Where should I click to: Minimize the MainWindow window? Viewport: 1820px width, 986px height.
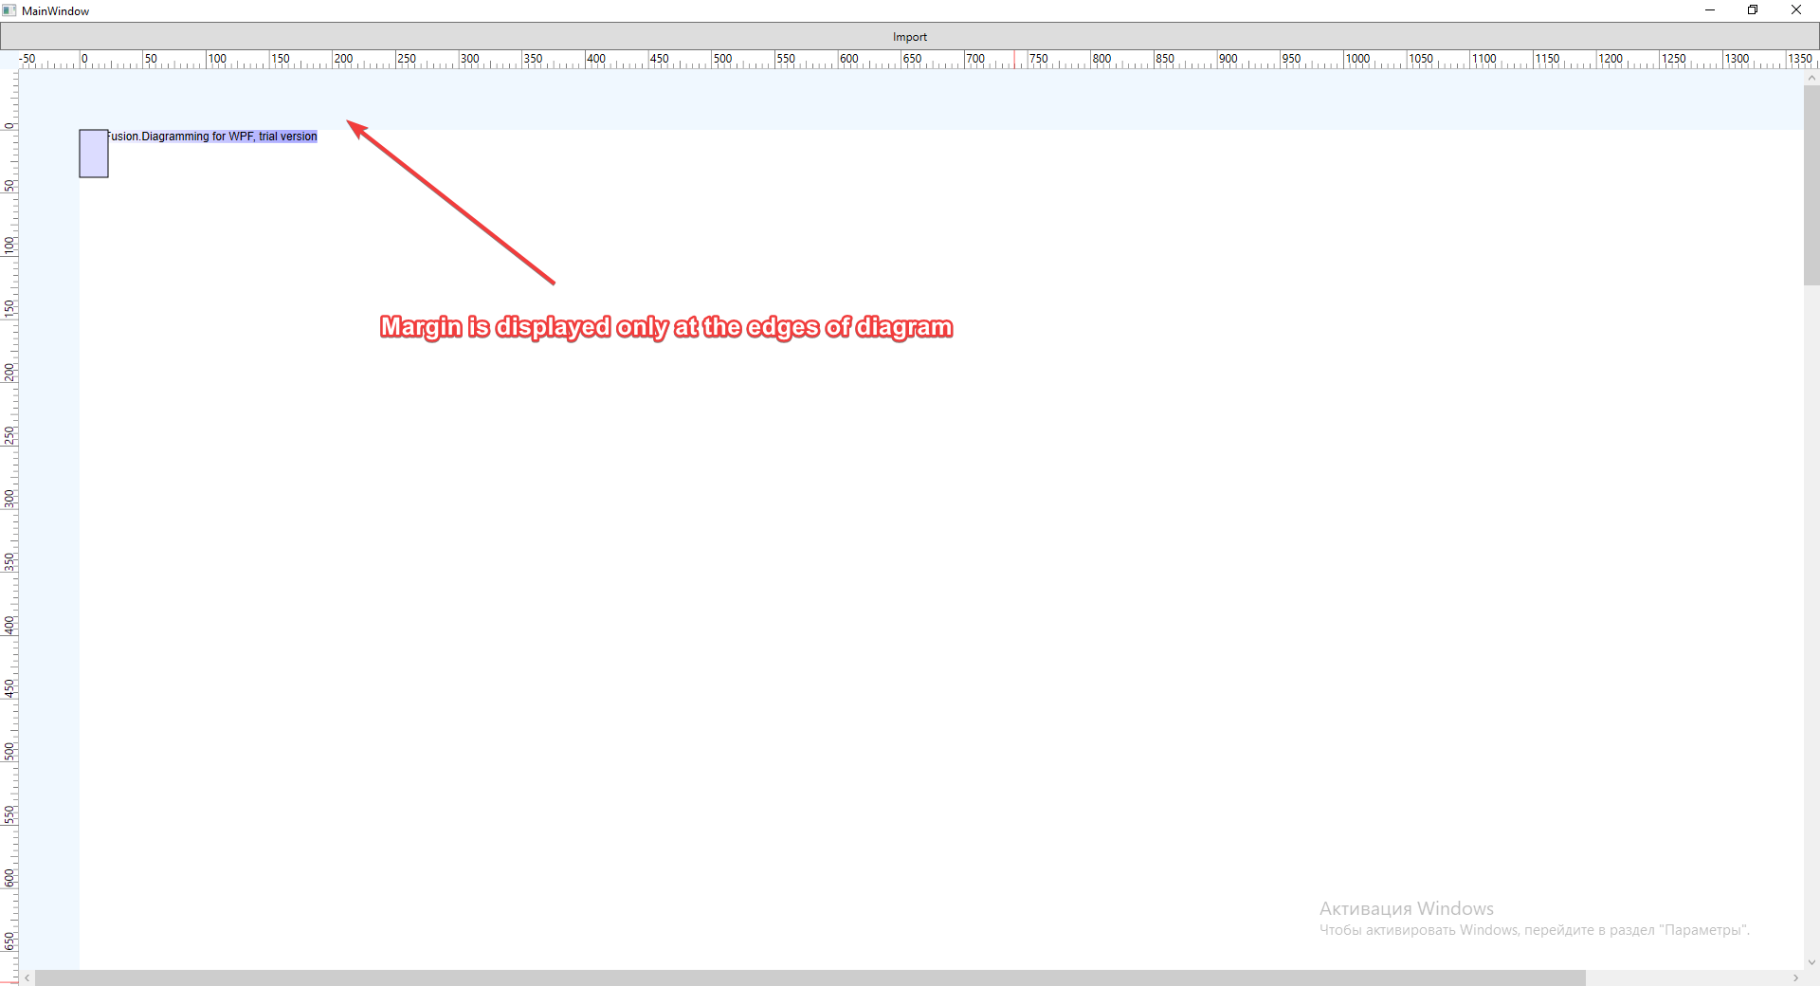coord(1709,10)
